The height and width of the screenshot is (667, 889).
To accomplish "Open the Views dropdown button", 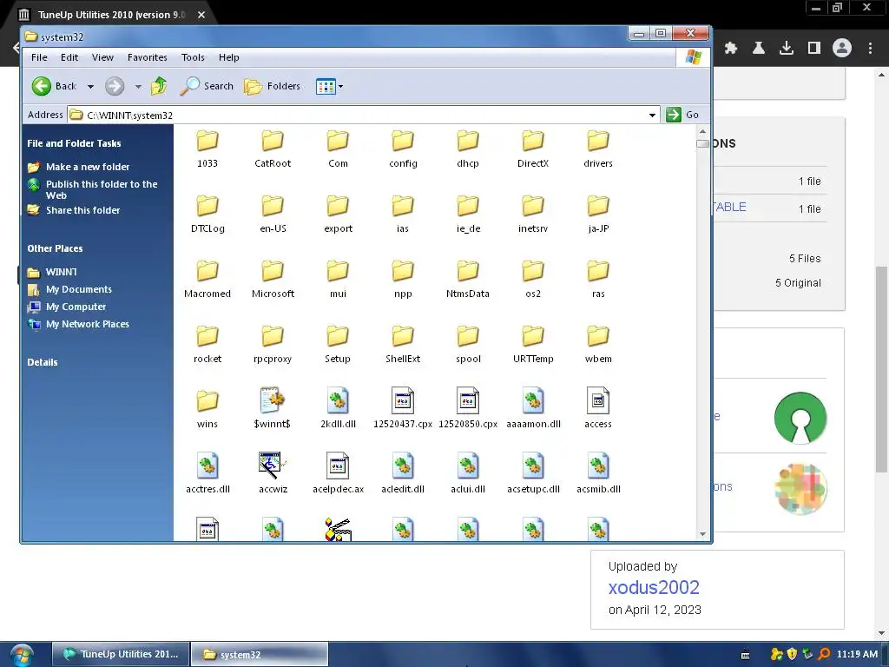I will click(329, 87).
